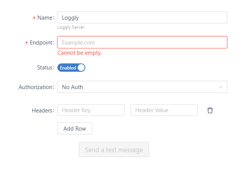Viewport: 245px width, 174px height.
Task: Toggle the Enabled status switch
Action: [71, 68]
